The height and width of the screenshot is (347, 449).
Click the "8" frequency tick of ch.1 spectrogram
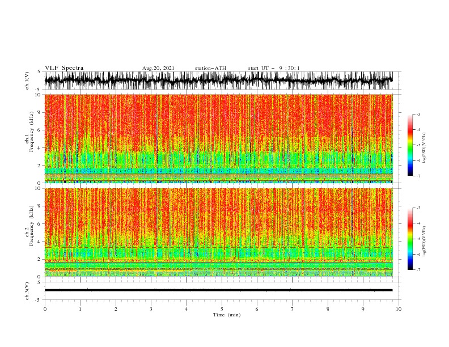coord(40,112)
